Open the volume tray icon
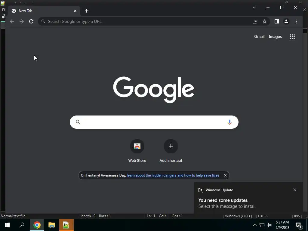 [269, 225]
